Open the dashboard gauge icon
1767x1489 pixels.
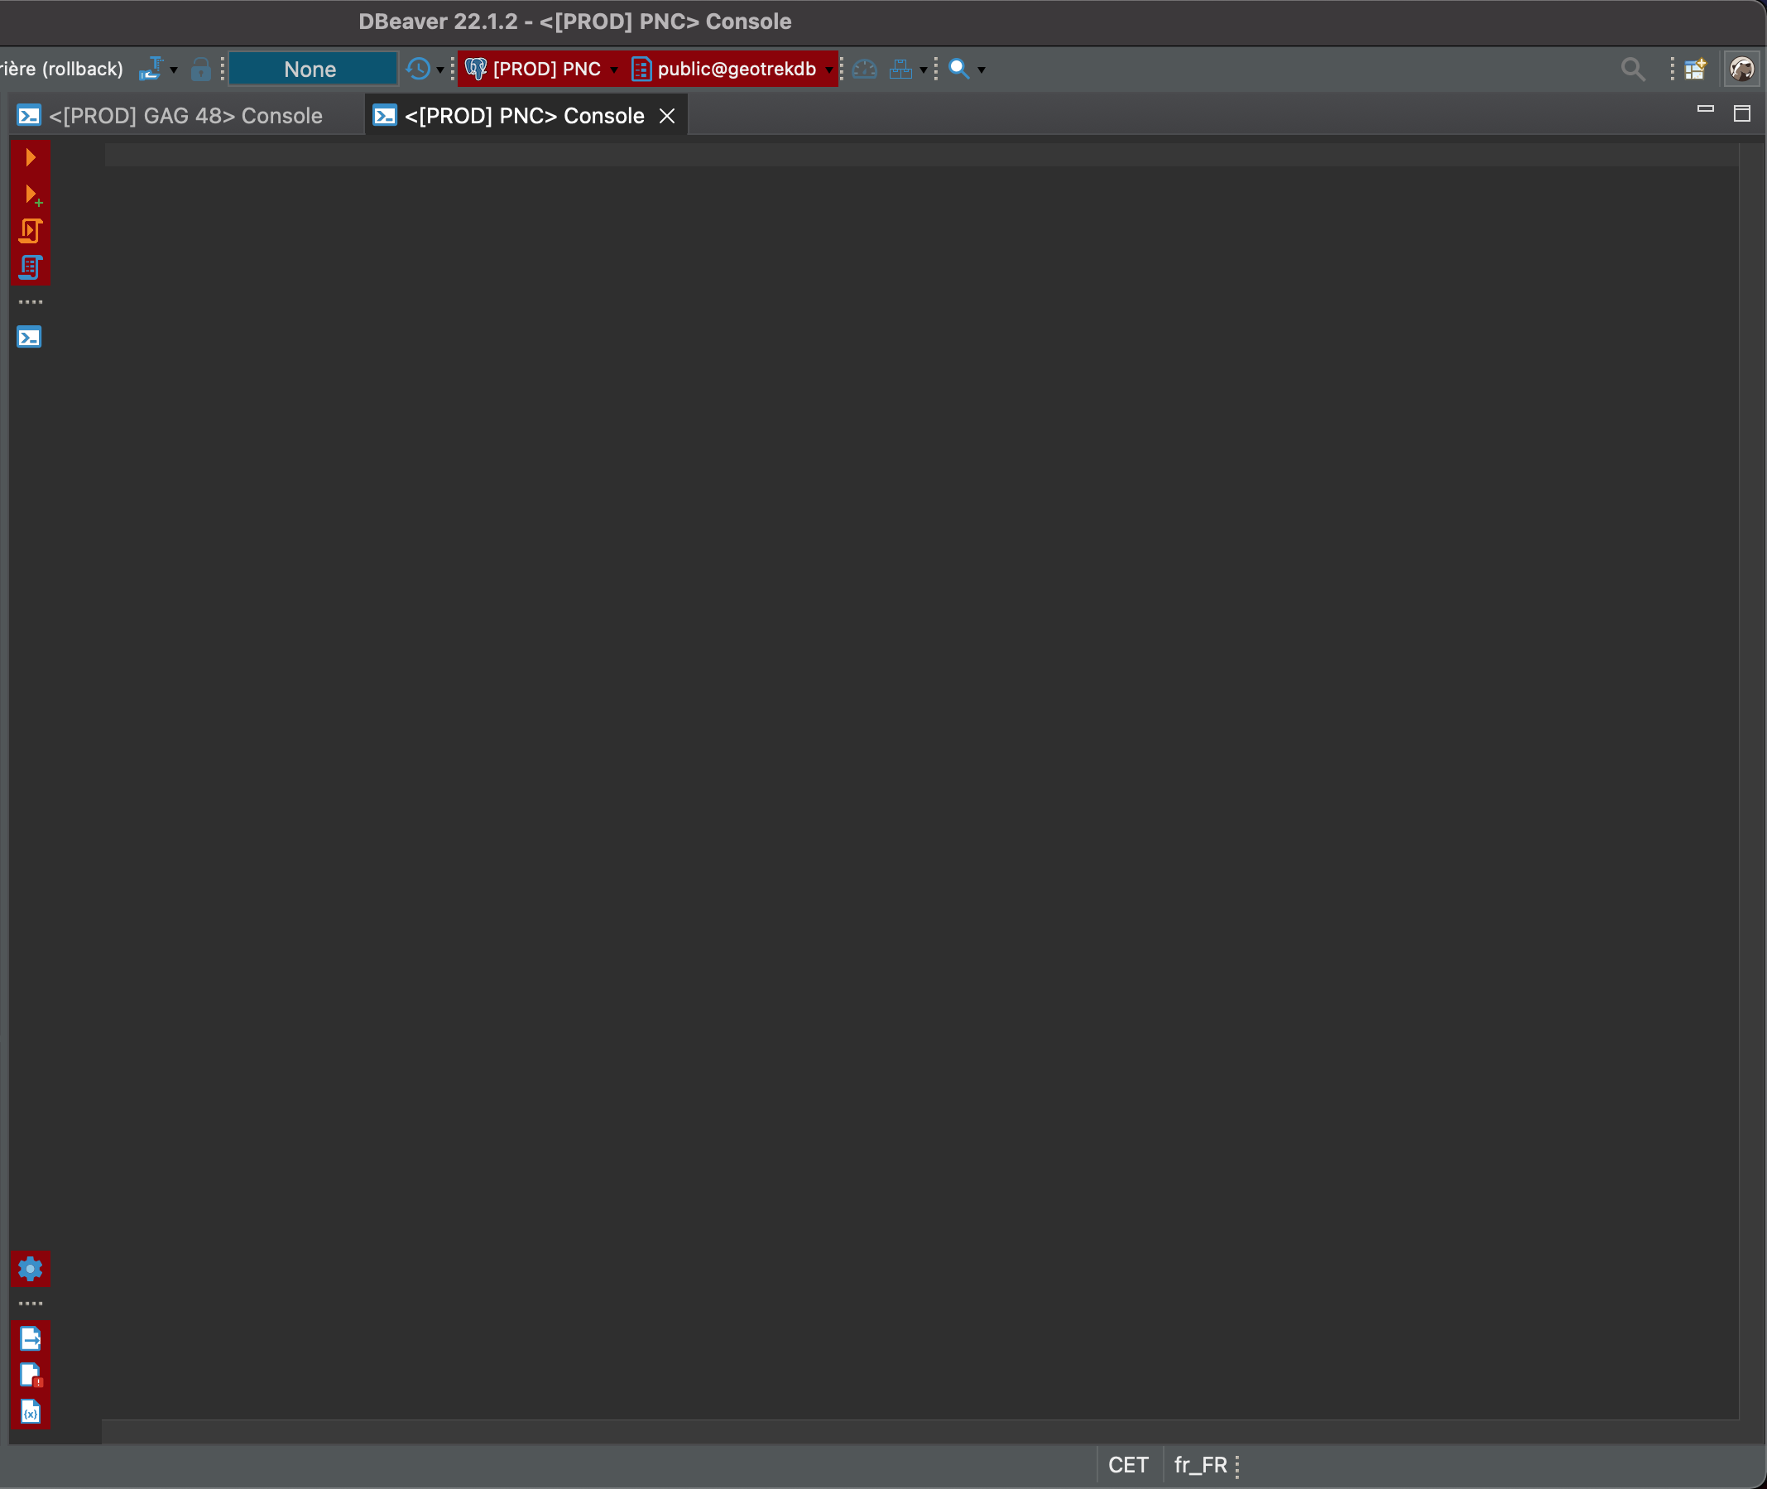click(x=865, y=69)
